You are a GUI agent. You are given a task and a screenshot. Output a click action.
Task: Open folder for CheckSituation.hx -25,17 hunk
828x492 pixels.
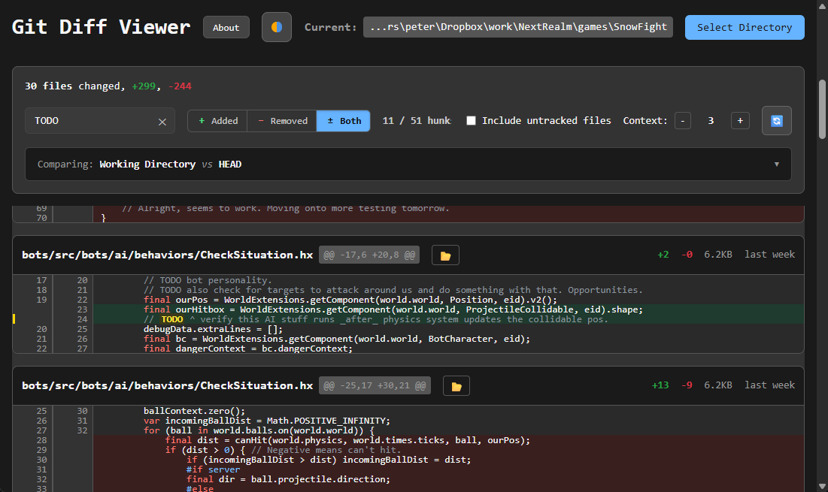click(x=456, y=386)
